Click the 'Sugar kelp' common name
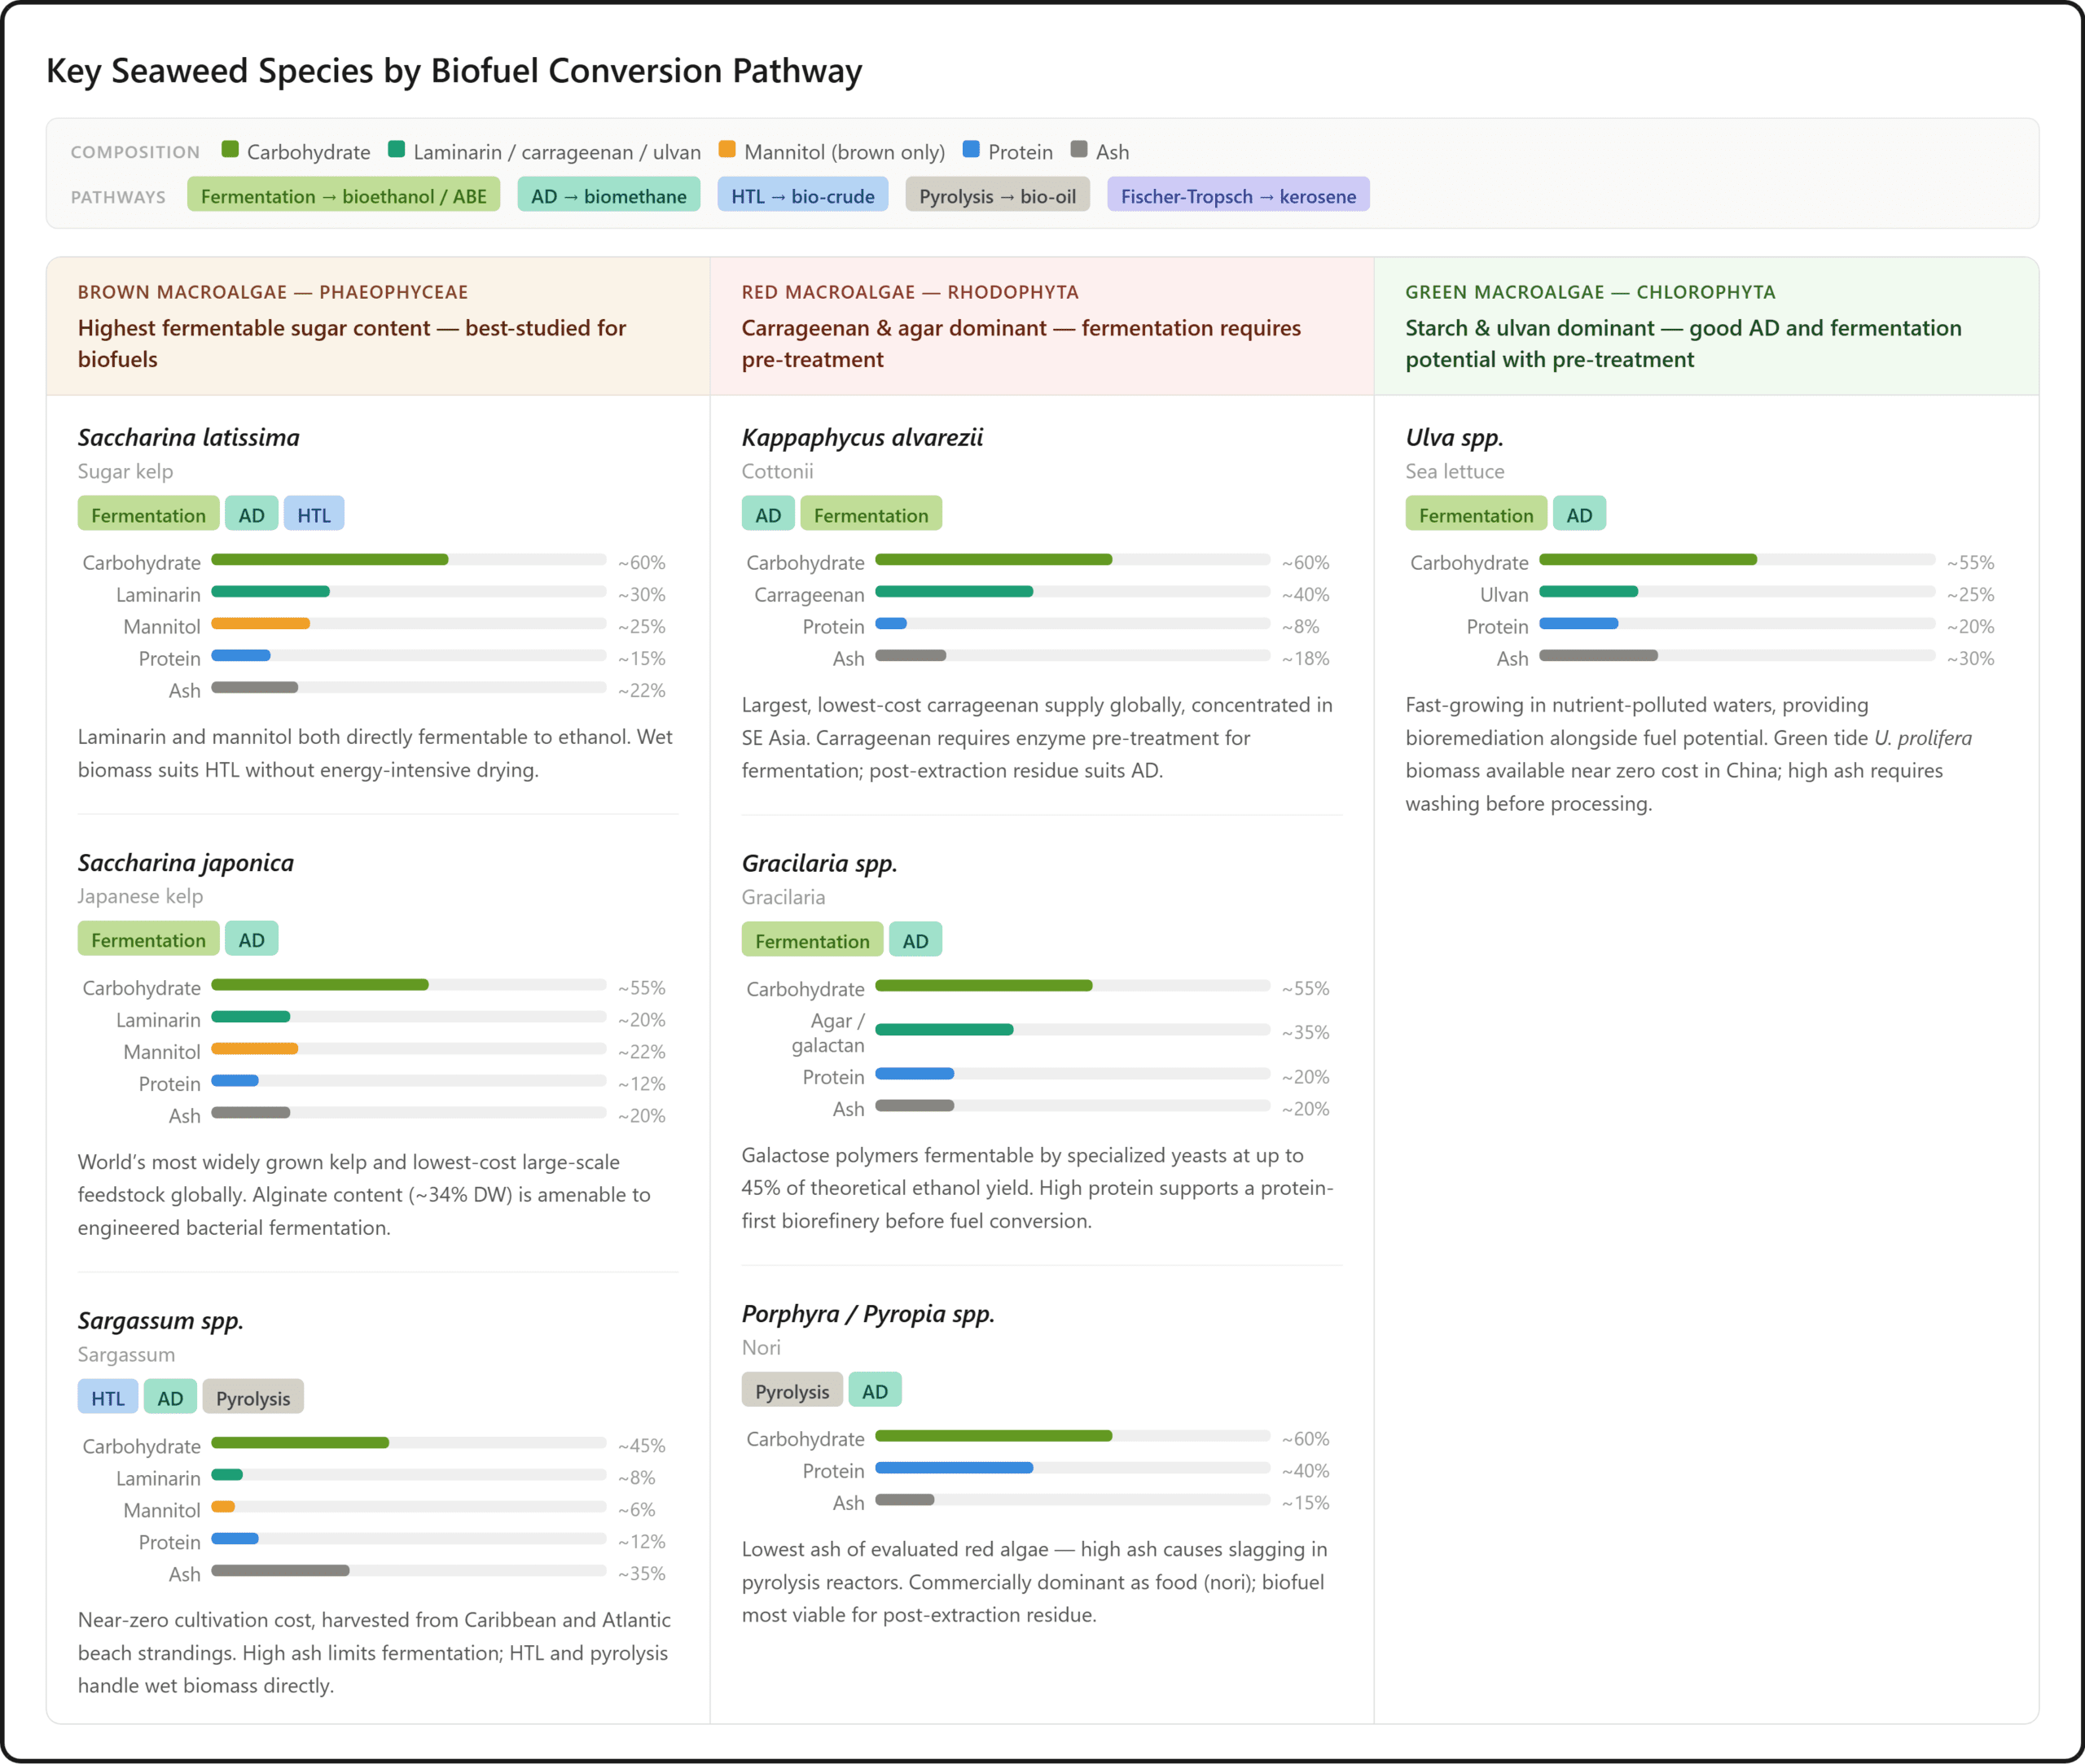The height and width of the screenshot is (1764, 2085). click(125, 471)
